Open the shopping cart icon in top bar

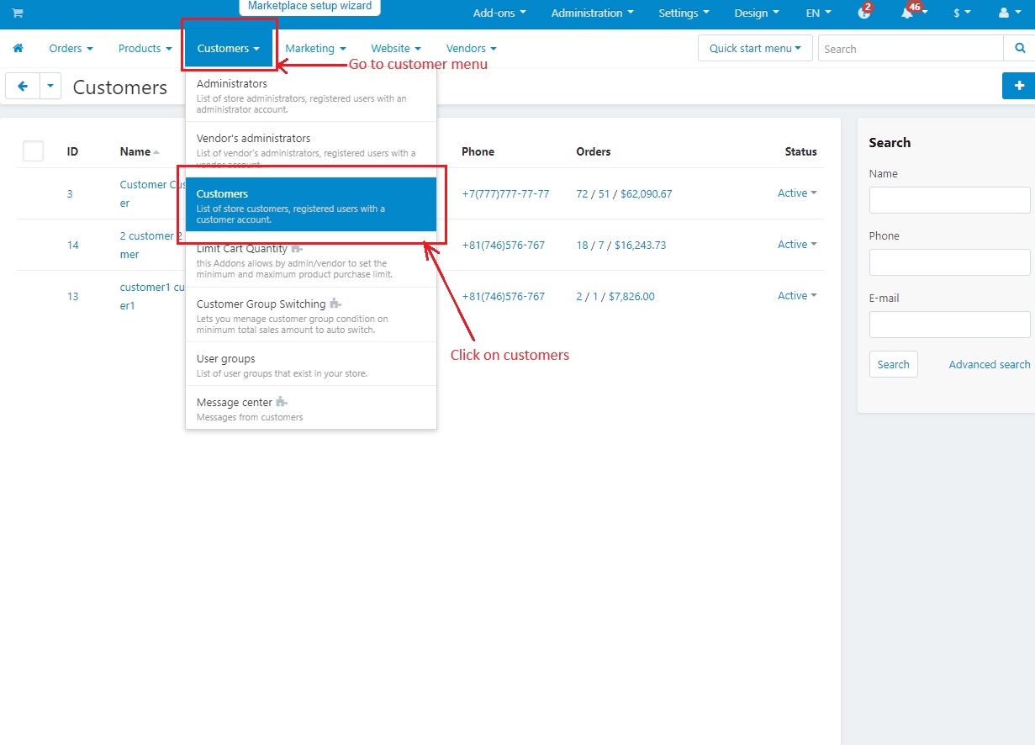[18, 13]
